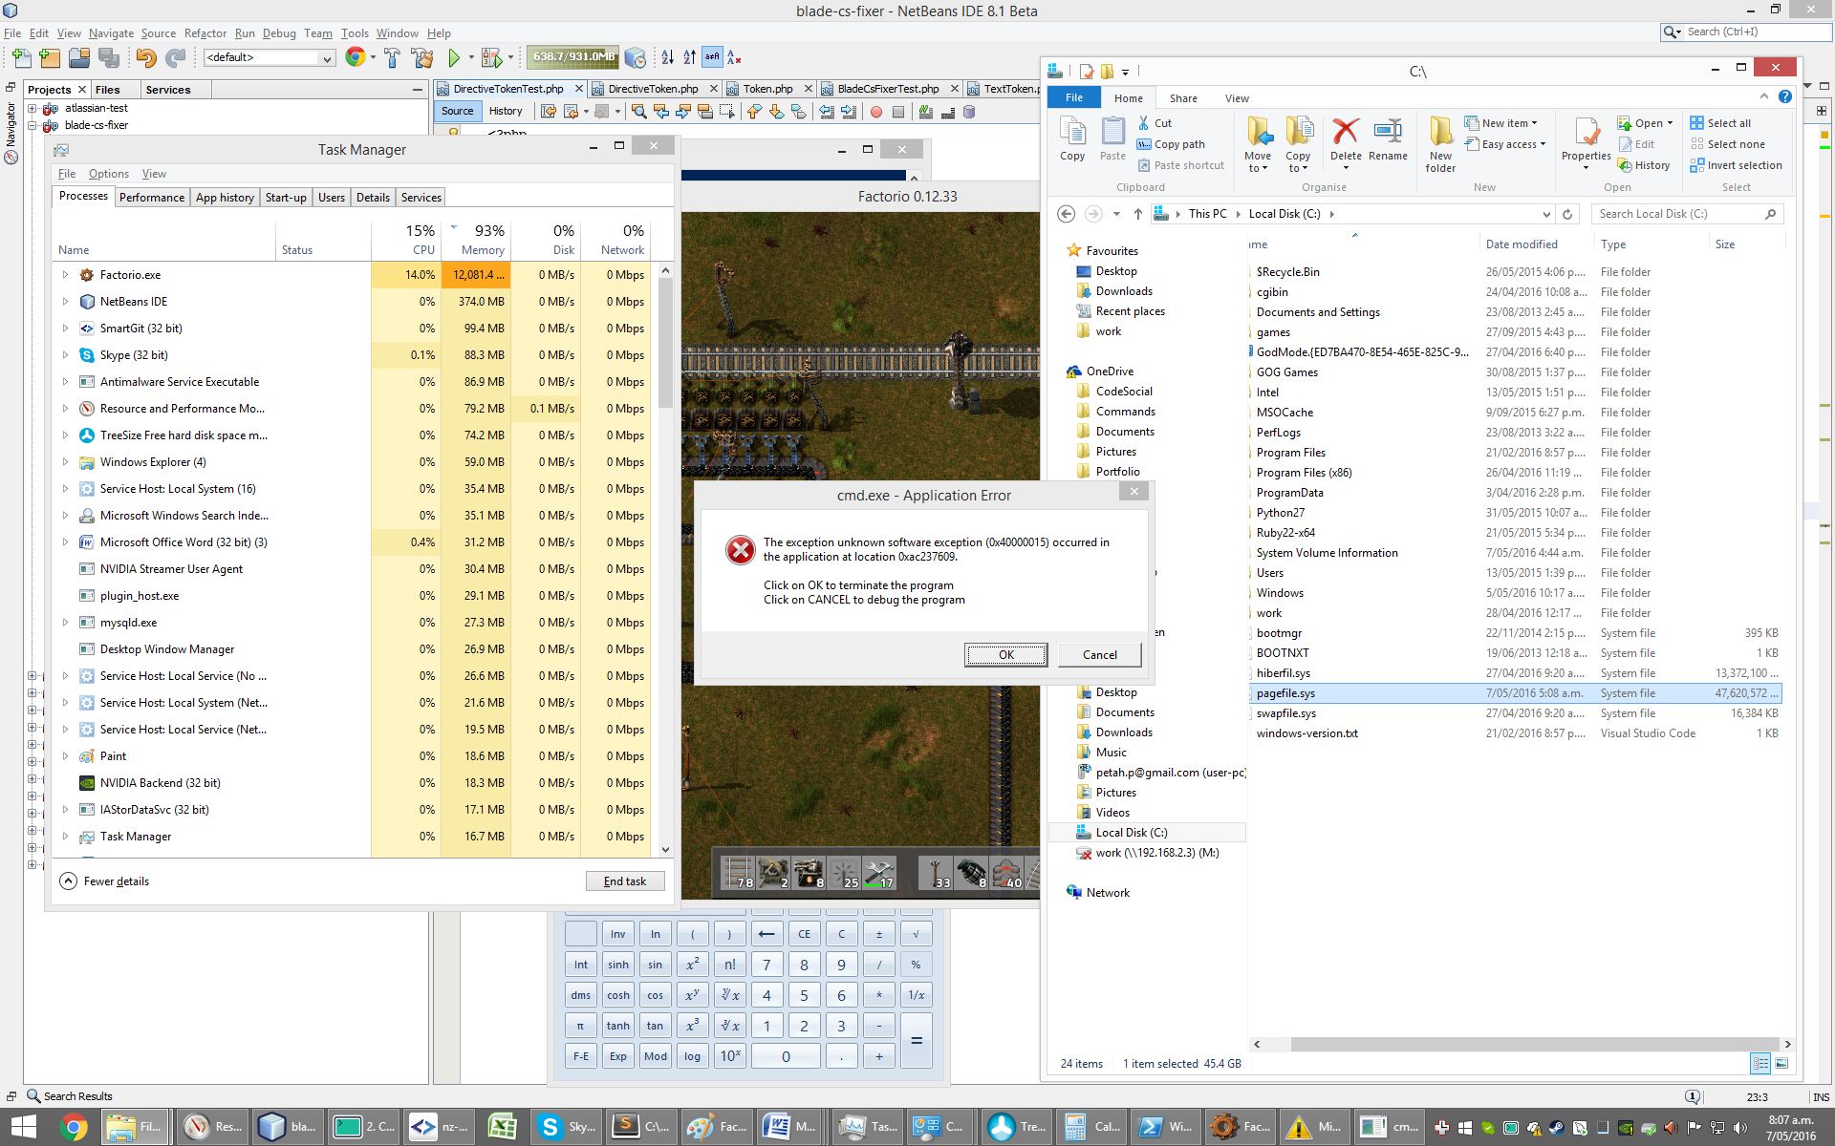Viewport: 1835px width, 1146px height.
Task: Toggle the Source view button in editor
Action: (457, 112)
